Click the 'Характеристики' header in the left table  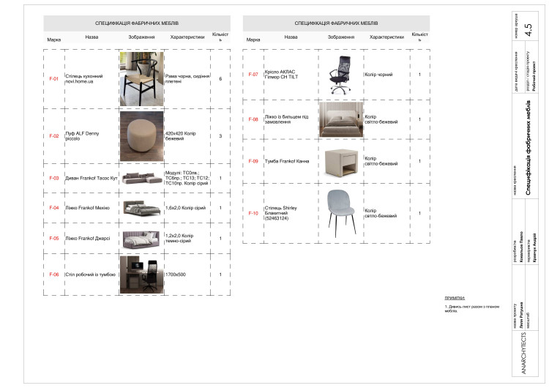187,37
